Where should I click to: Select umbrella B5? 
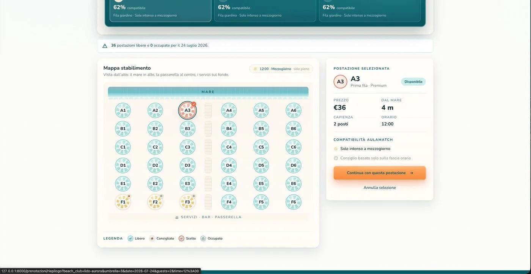point(261,129)
